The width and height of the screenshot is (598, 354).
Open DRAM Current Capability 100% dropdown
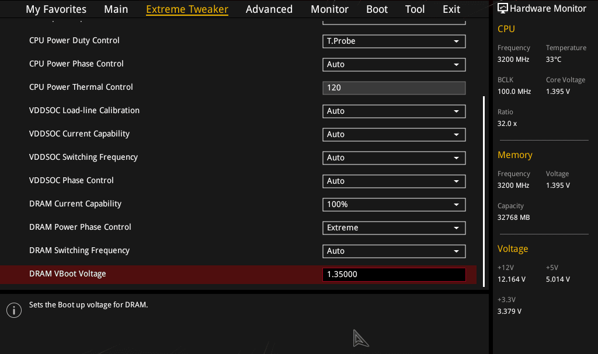coord(394,205)
